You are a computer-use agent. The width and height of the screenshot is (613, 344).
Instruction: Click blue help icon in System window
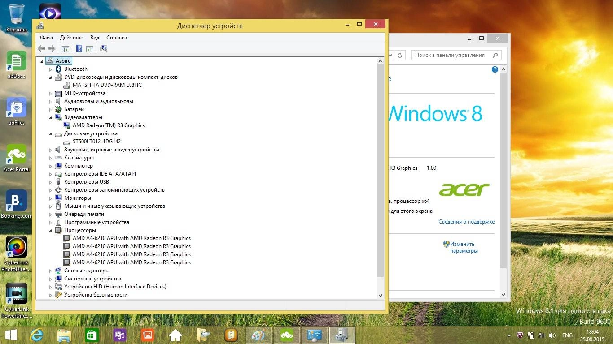pos(495,69)
